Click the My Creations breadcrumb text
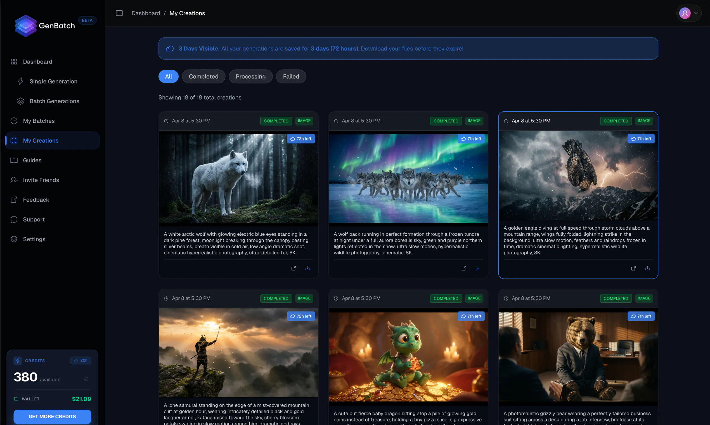Viewport: 710px width, 425px height. (187, 13)
